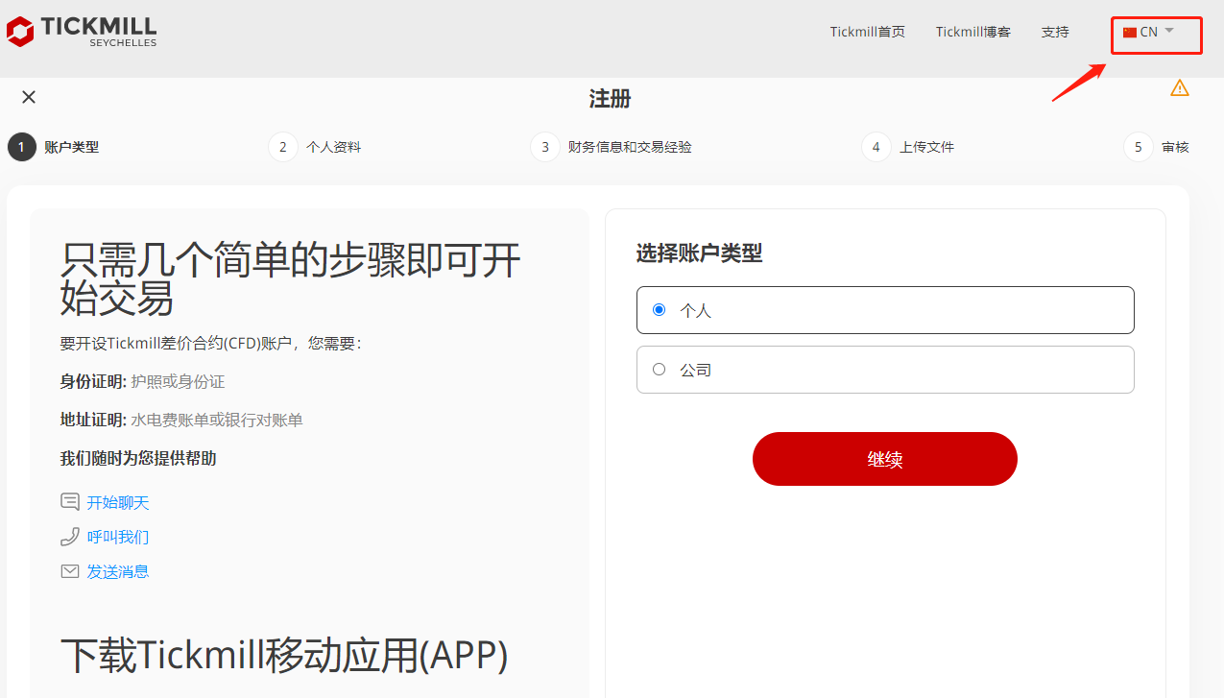1224x698 pixels.
Task: Click the 我们随时为您提供帮助 text
Action: click(138, 458)
